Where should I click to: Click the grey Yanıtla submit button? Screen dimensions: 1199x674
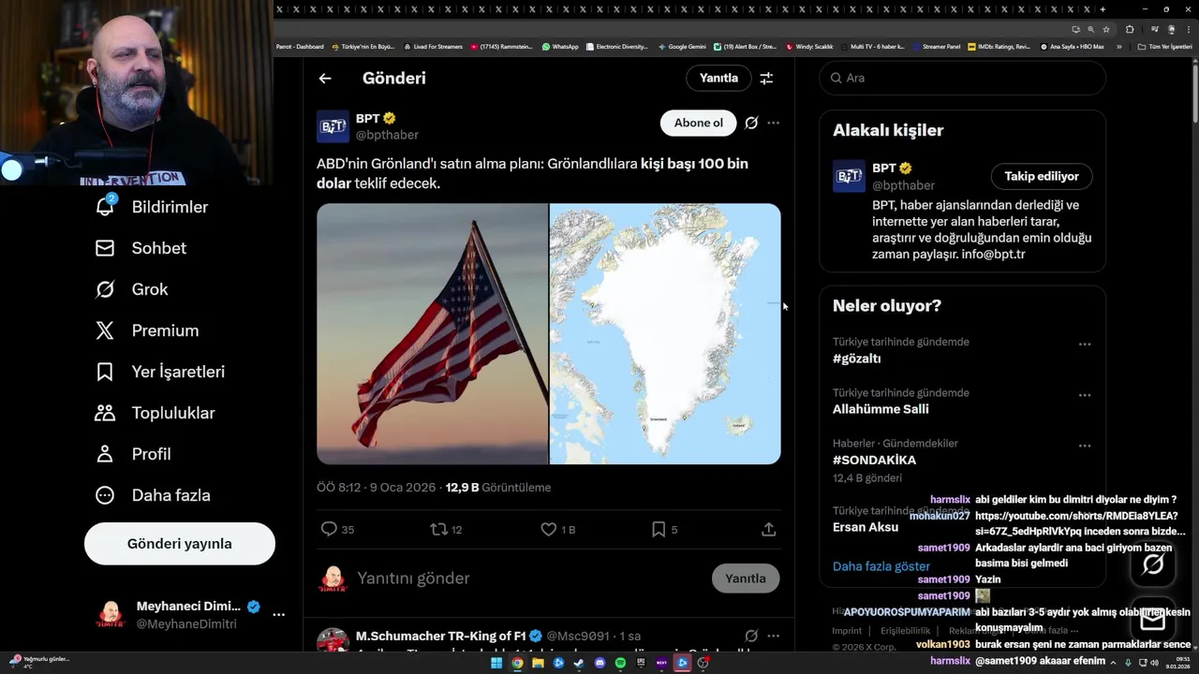tap(746, 579)
